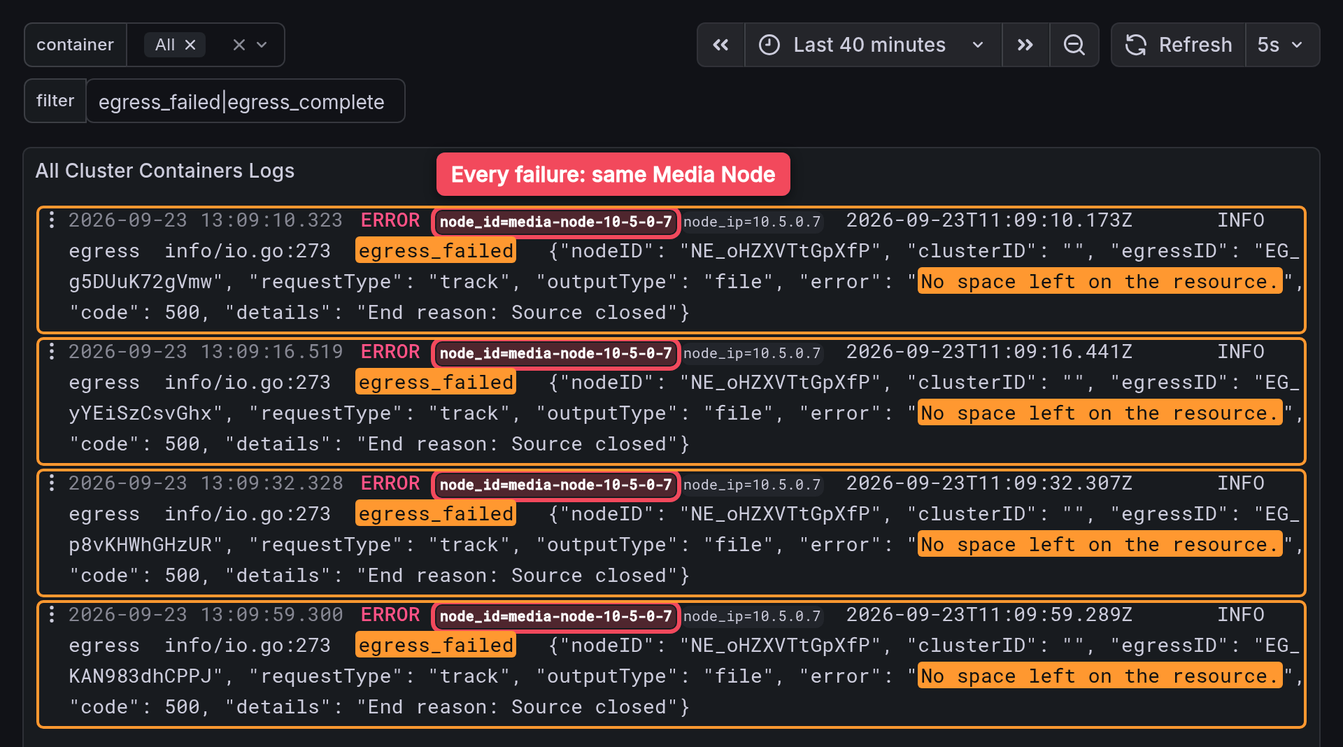Viewport: 1343px width, 747px height.
Task: Open the log row menu at 13:09:16.519
Action: (52, 352)
